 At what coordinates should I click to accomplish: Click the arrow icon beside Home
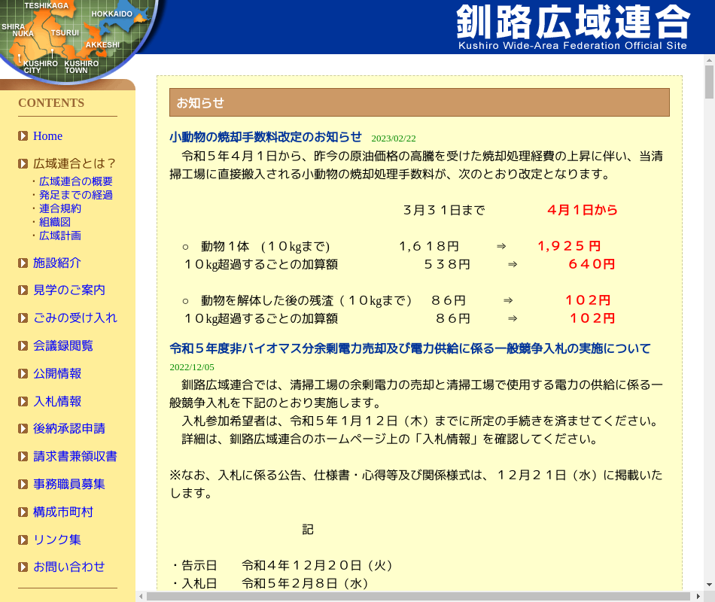click(23, 136)
